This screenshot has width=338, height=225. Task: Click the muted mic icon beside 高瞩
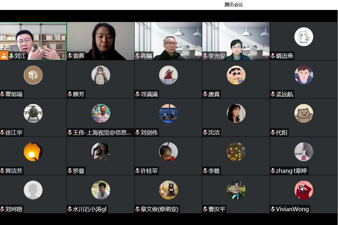pos(137,56)
